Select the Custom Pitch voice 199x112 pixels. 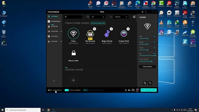click(x=124, y=34)
